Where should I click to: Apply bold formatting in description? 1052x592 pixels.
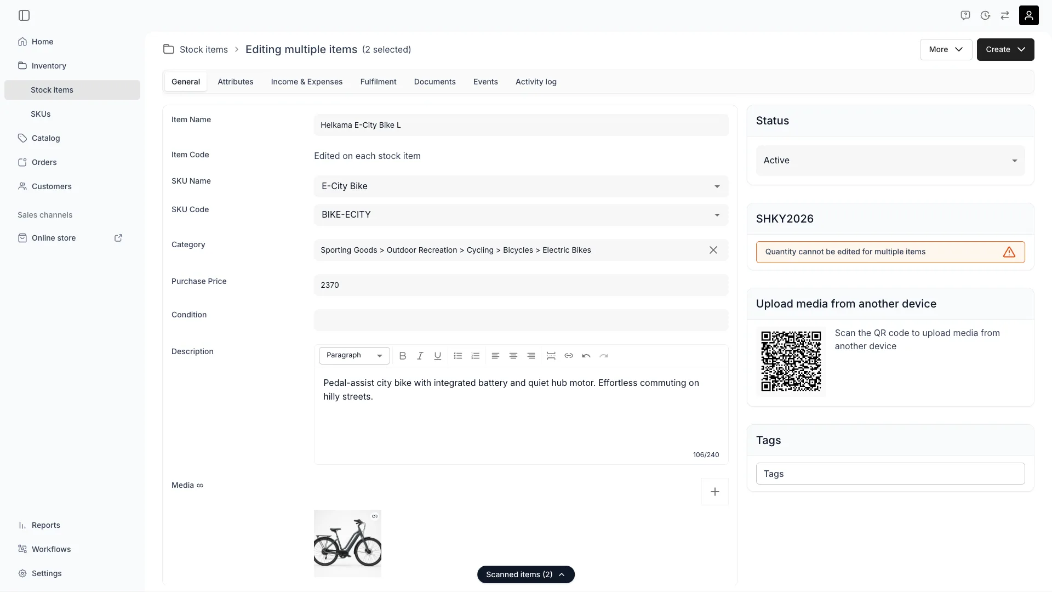(403, 356)
